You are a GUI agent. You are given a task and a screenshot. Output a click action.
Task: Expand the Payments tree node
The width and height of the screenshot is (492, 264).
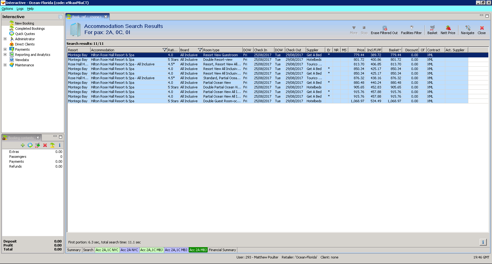coord(5,49)
